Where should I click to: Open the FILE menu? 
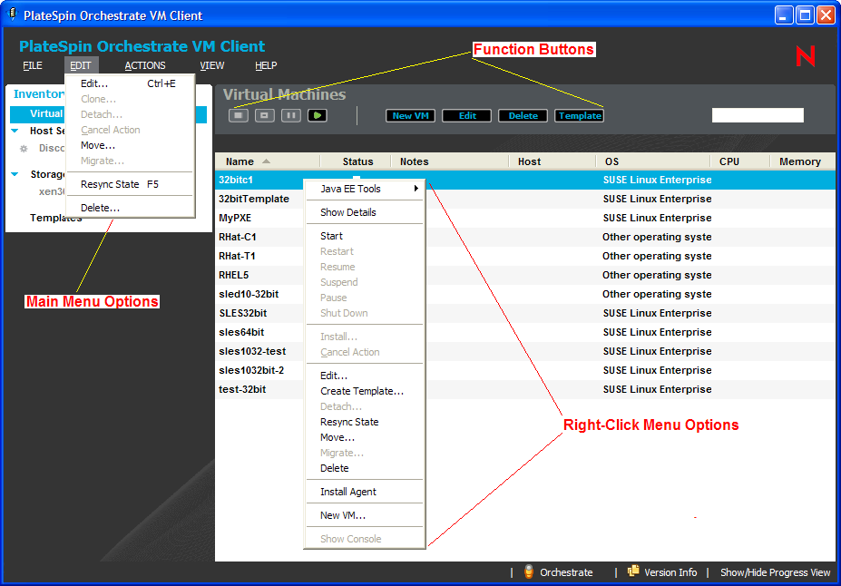pyautogui.click(x=32, y=65)
